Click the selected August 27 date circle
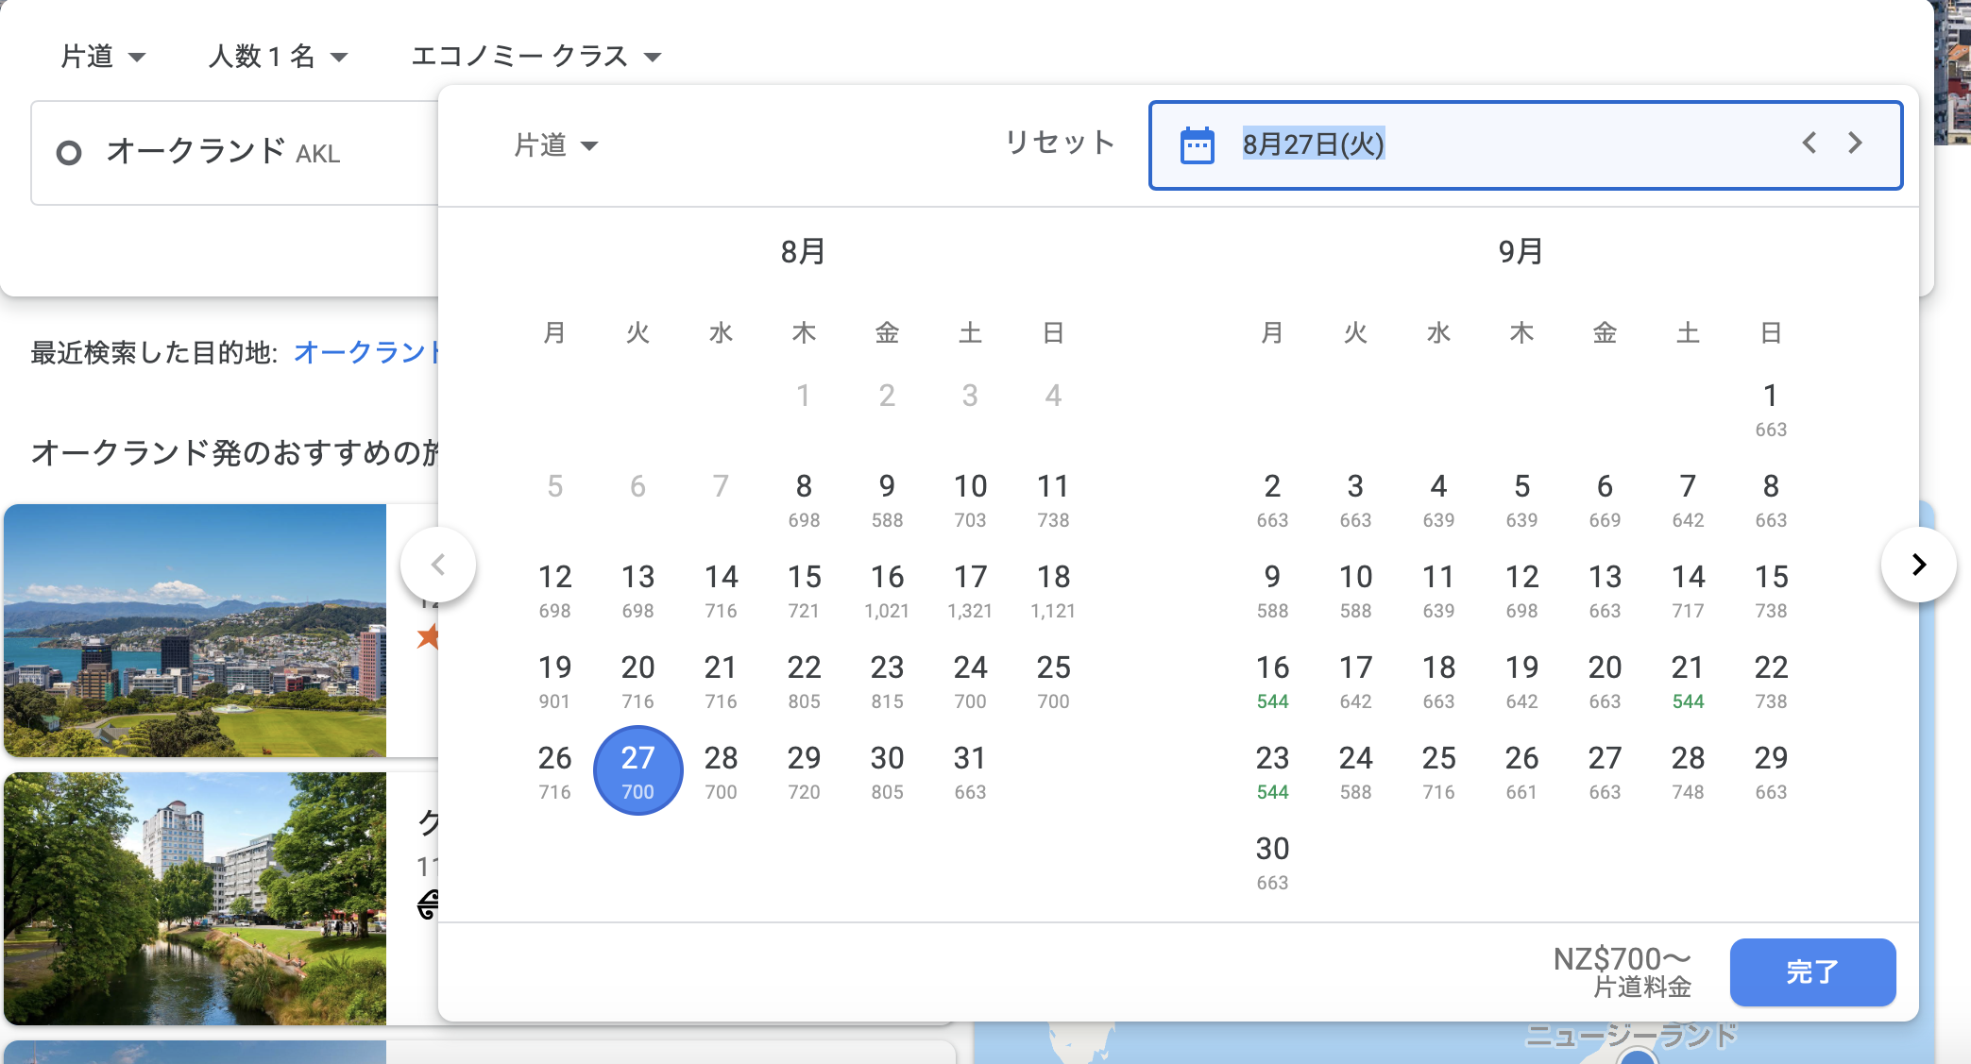Image resolution: width=1971 pixels, height=1064 pixels. (x=637, y=770)
